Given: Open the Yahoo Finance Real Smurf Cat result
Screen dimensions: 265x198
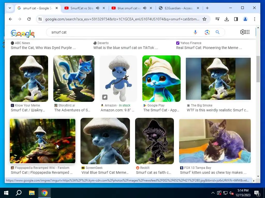Looking at the screenshot, I should pos(209,48).
